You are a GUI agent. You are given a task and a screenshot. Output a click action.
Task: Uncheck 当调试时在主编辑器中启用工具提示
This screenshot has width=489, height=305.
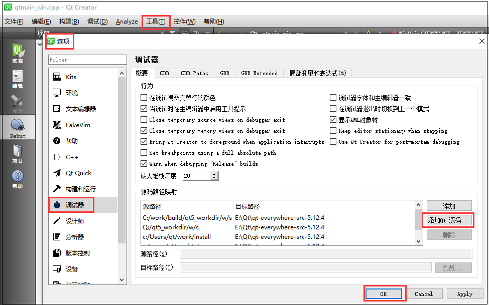pyautogui.click(x=144, y=109)
